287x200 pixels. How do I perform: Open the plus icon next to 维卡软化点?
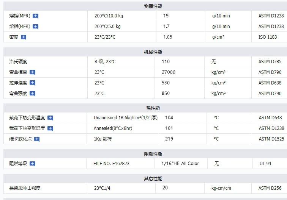(37, 139)
